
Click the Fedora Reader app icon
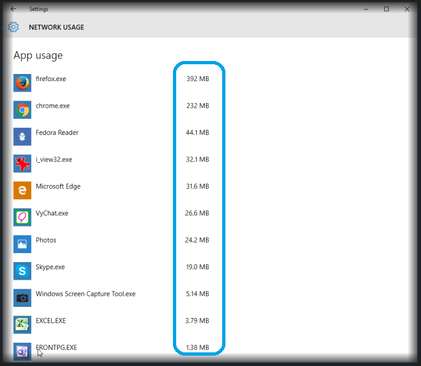point(22,137)
